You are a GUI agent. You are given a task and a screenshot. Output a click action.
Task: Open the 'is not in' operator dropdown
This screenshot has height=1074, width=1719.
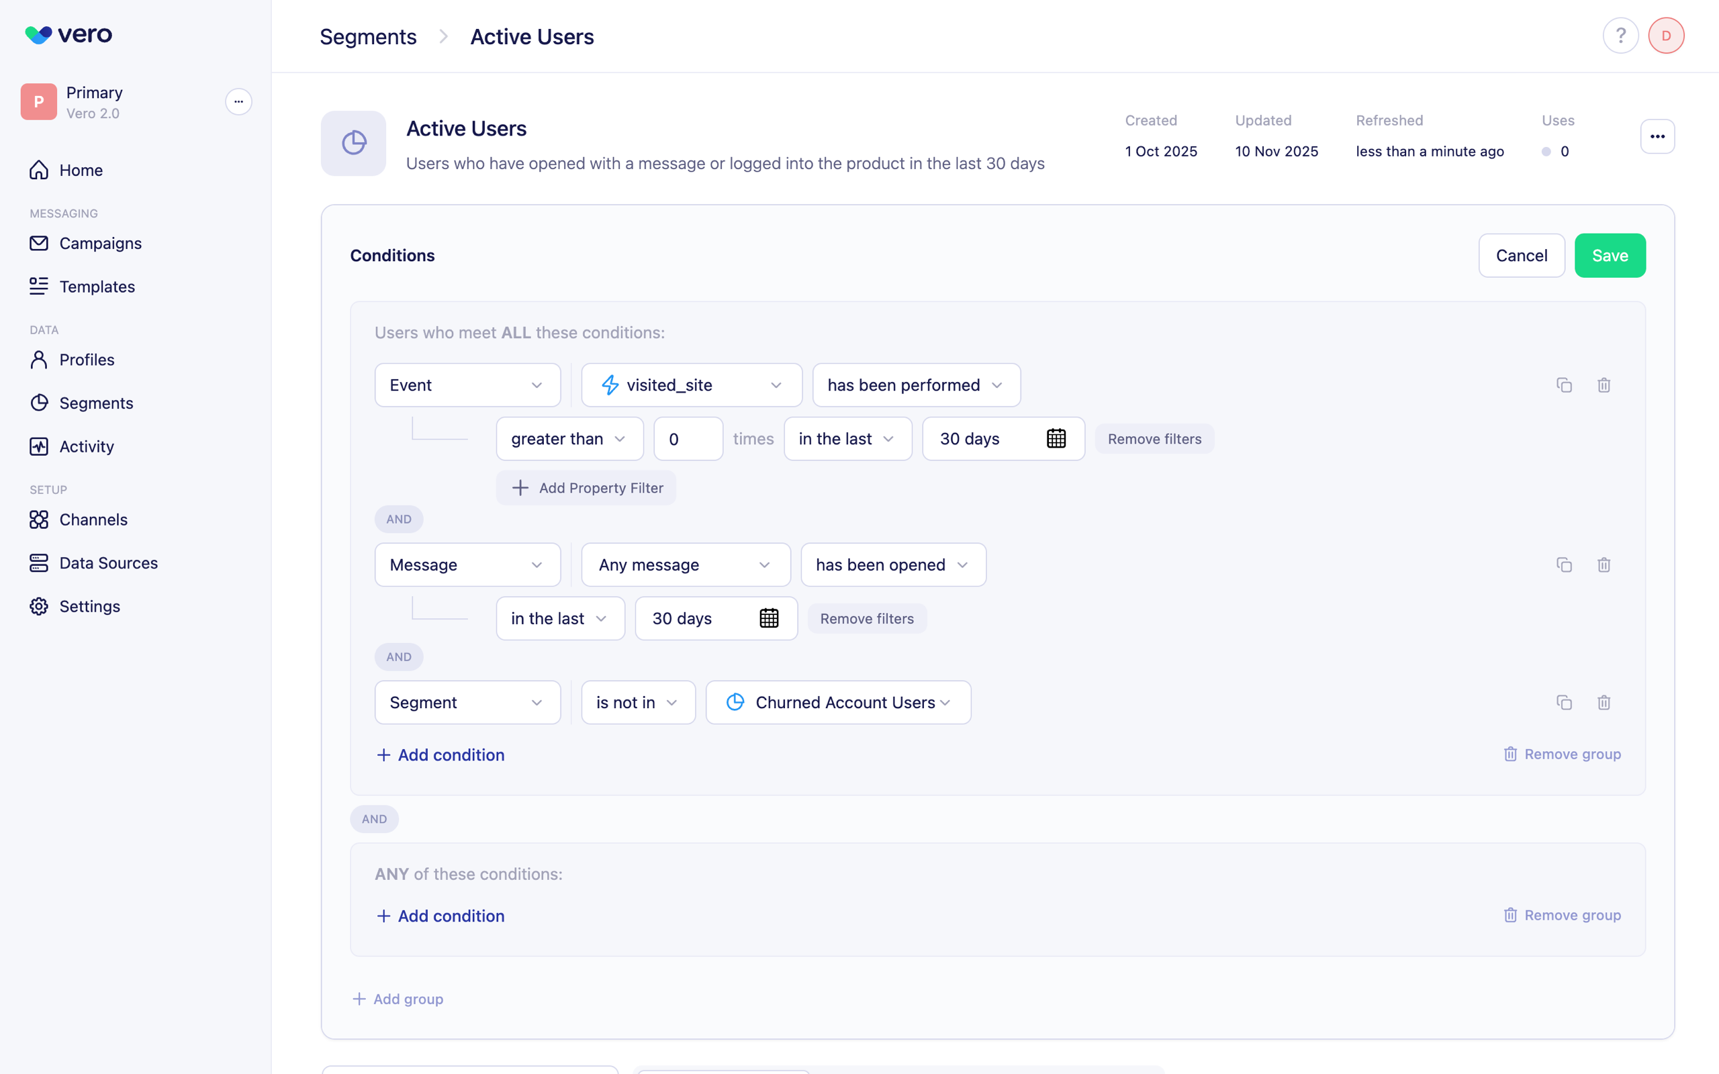(637, 703)
